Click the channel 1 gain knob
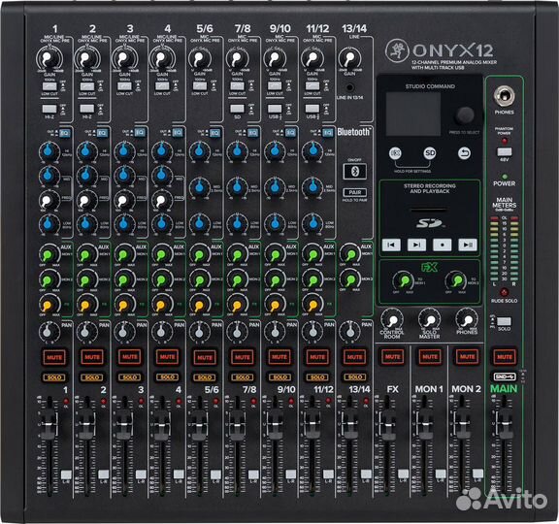The height and width of the screenshot is (524, 559). [49, 58]
